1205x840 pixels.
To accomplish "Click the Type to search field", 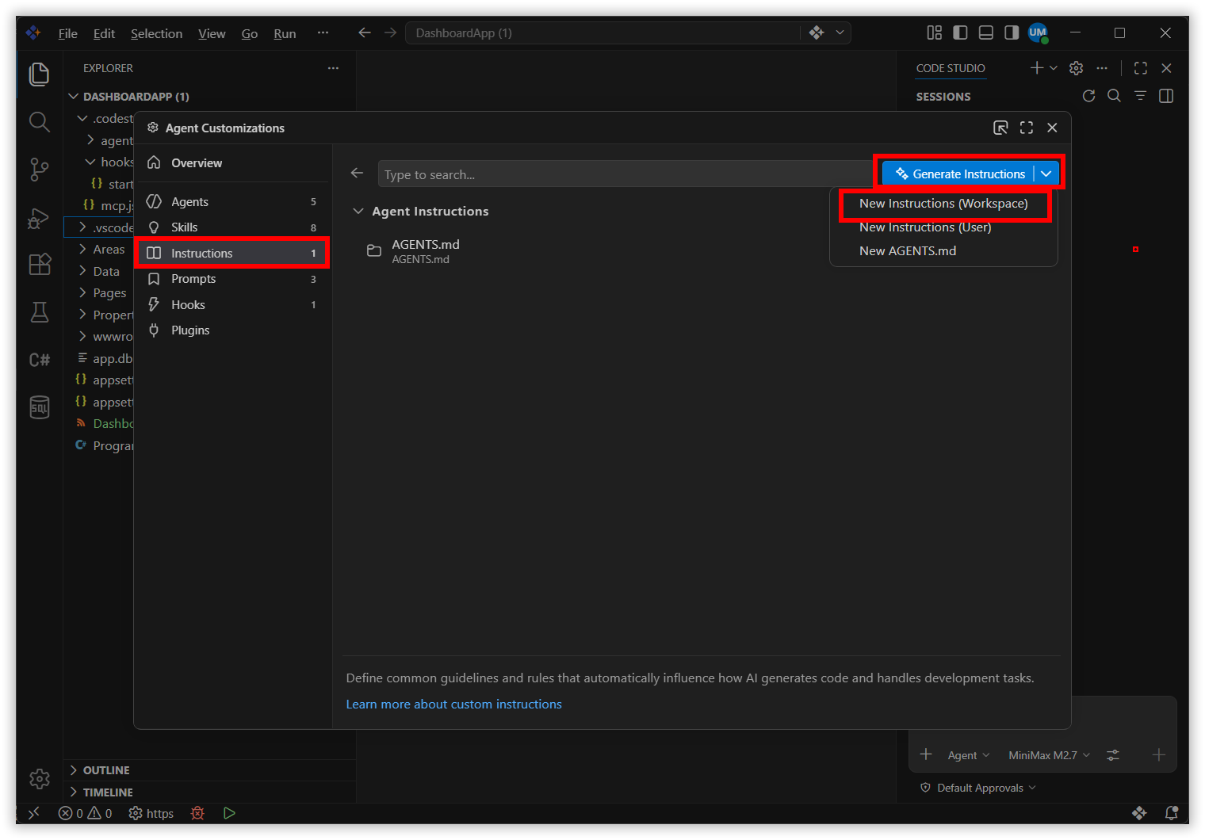I will pyautogui.click(x=626, y=174).
